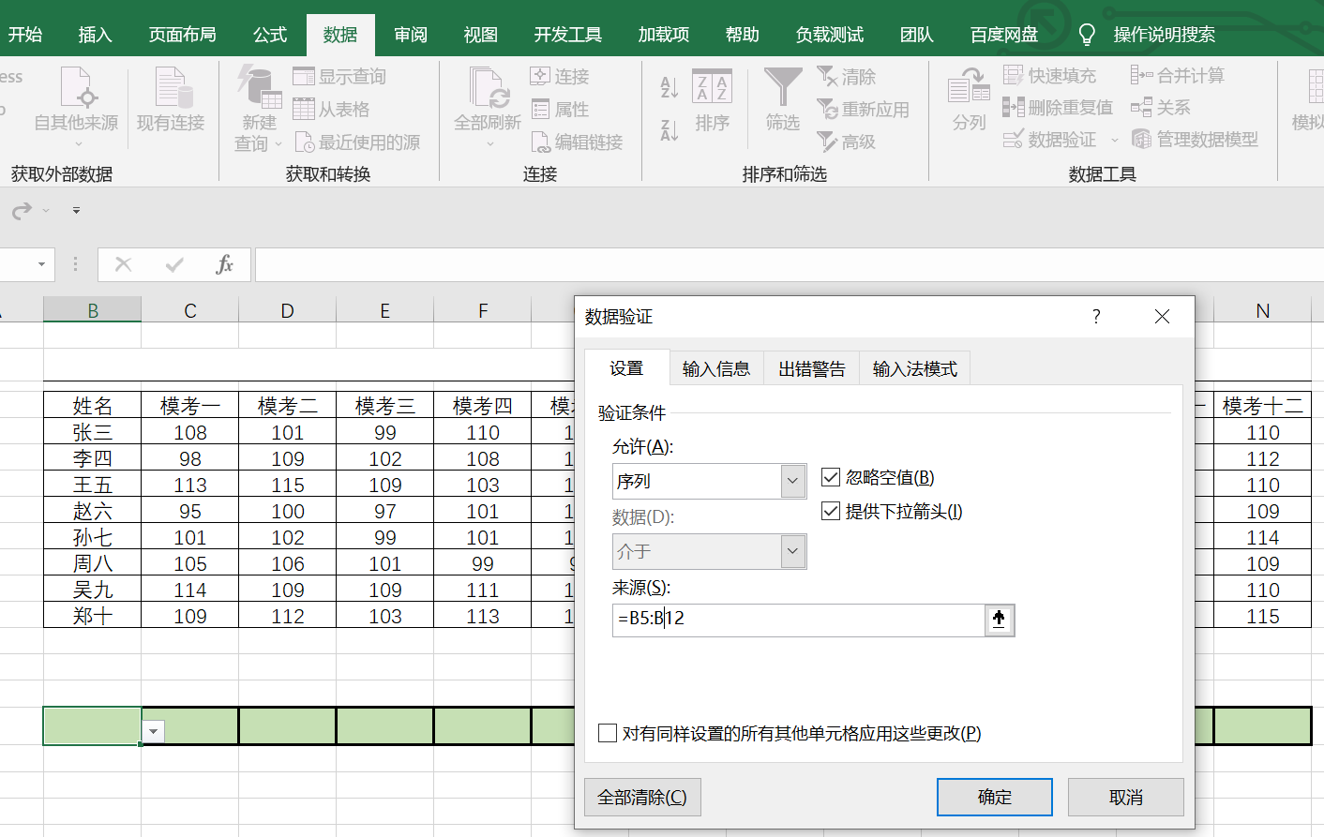The image size is (1324, 837).
Task: Open 现有连接 existing connections
Action: point(171,99)
